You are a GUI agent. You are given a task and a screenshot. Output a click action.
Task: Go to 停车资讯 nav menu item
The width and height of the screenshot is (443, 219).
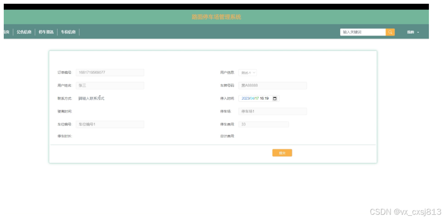(x=46, y=32)
